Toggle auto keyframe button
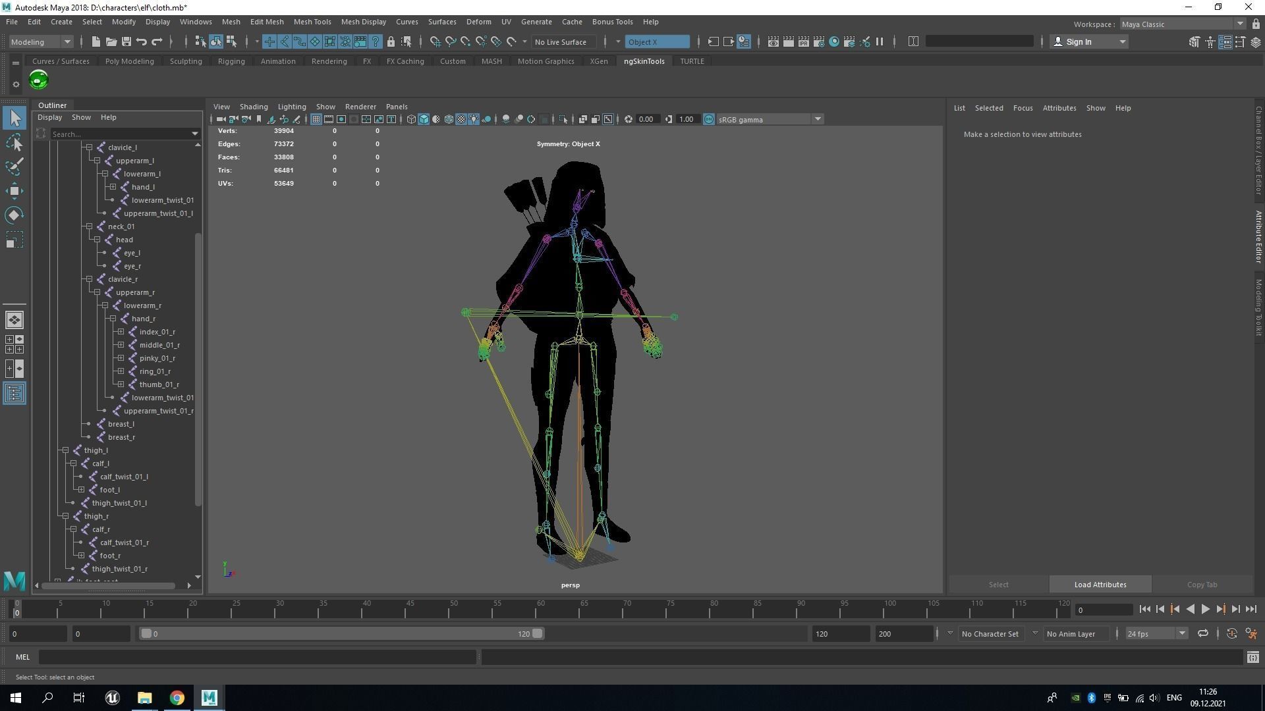Screen dimensions: 1265x711 1231,633
